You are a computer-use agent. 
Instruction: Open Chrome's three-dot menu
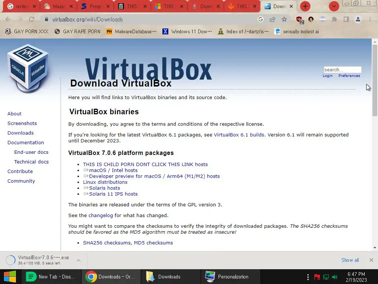tap(370, 19)
